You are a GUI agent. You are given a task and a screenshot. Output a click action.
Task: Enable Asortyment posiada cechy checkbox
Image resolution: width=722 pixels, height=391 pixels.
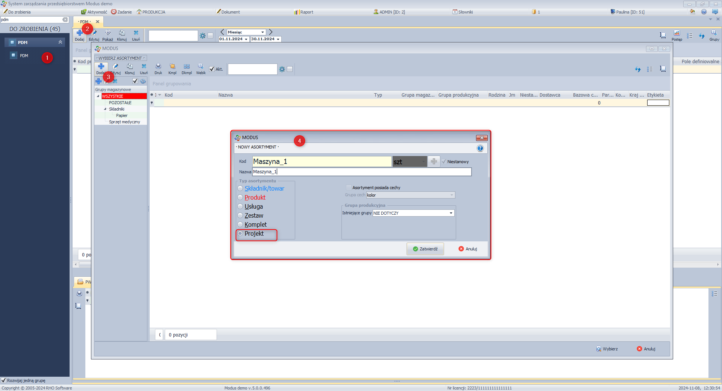coord(349,188)
